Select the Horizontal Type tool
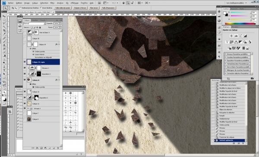Screen dimensions: 259x157 pyautogui.click(x=4, y=71)
